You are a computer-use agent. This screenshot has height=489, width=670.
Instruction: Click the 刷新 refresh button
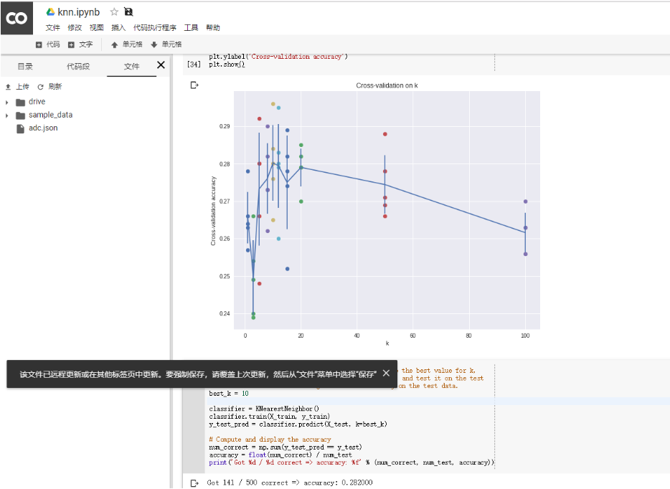(49, 87)
